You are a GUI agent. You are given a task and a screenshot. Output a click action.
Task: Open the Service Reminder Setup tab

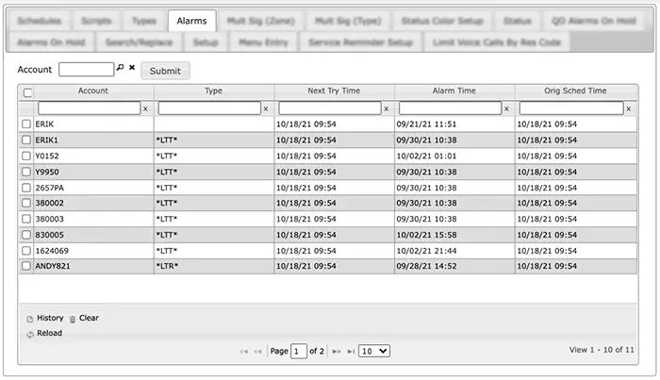point(360,42)
